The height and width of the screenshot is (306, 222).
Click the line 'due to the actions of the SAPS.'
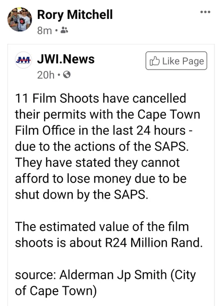pyautogui.click(x=102, y=146)
